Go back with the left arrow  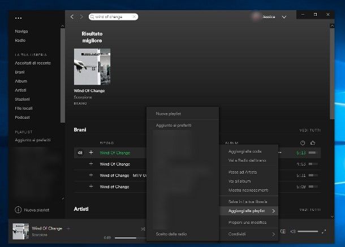[72, 17]
